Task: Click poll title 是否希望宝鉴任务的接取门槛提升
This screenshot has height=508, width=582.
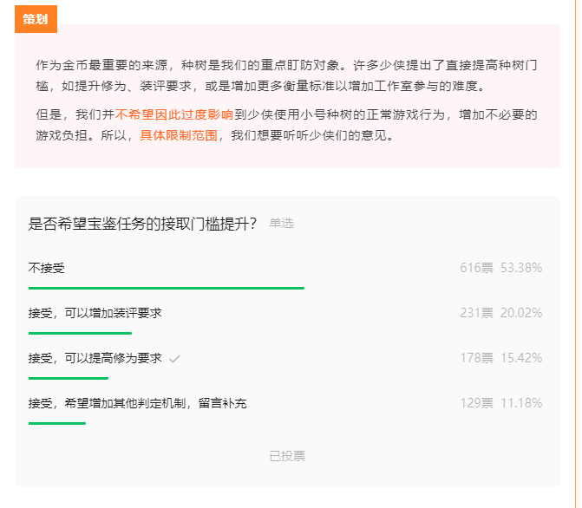Action: pos(143,224)
